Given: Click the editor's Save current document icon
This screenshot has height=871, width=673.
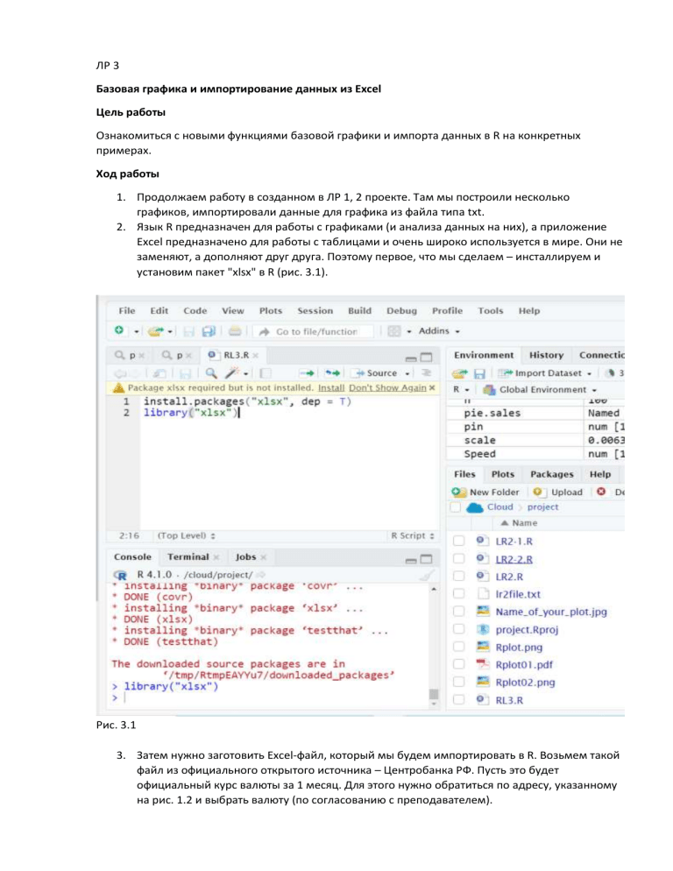Looking at the screenshot, I should pyautogui.click(x=186, y=373).
